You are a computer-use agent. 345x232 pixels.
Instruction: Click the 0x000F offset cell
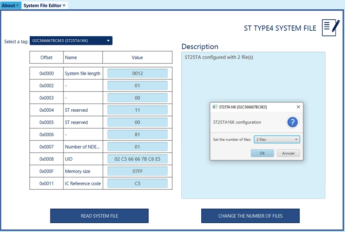[46, 171]
